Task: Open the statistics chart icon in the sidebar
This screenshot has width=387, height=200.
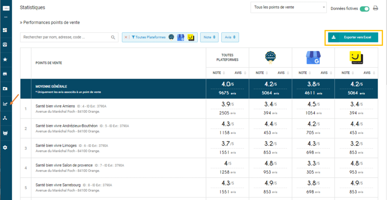Action: click(x=5, y=104)
